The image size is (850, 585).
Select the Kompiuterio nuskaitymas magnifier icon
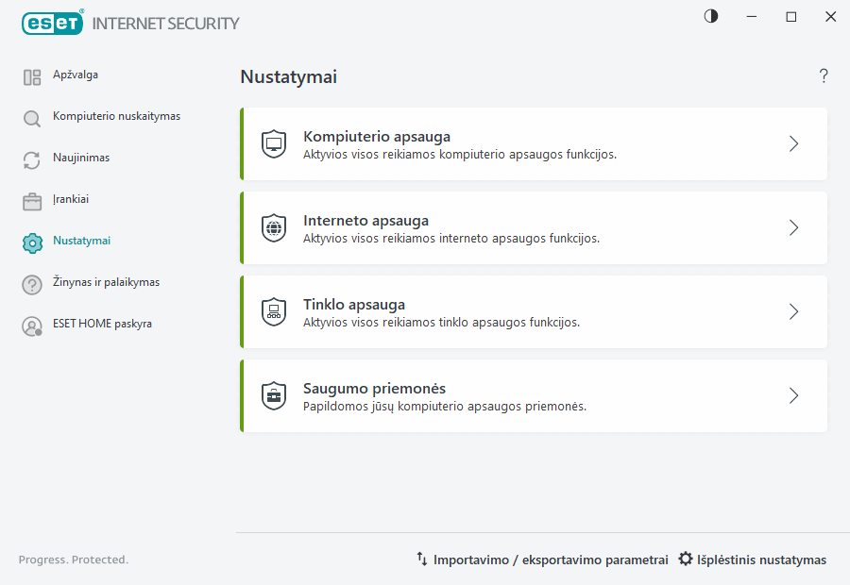tap(31, 116)
